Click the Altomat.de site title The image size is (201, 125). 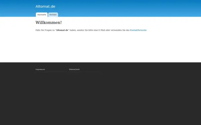(x=45, y=6)
